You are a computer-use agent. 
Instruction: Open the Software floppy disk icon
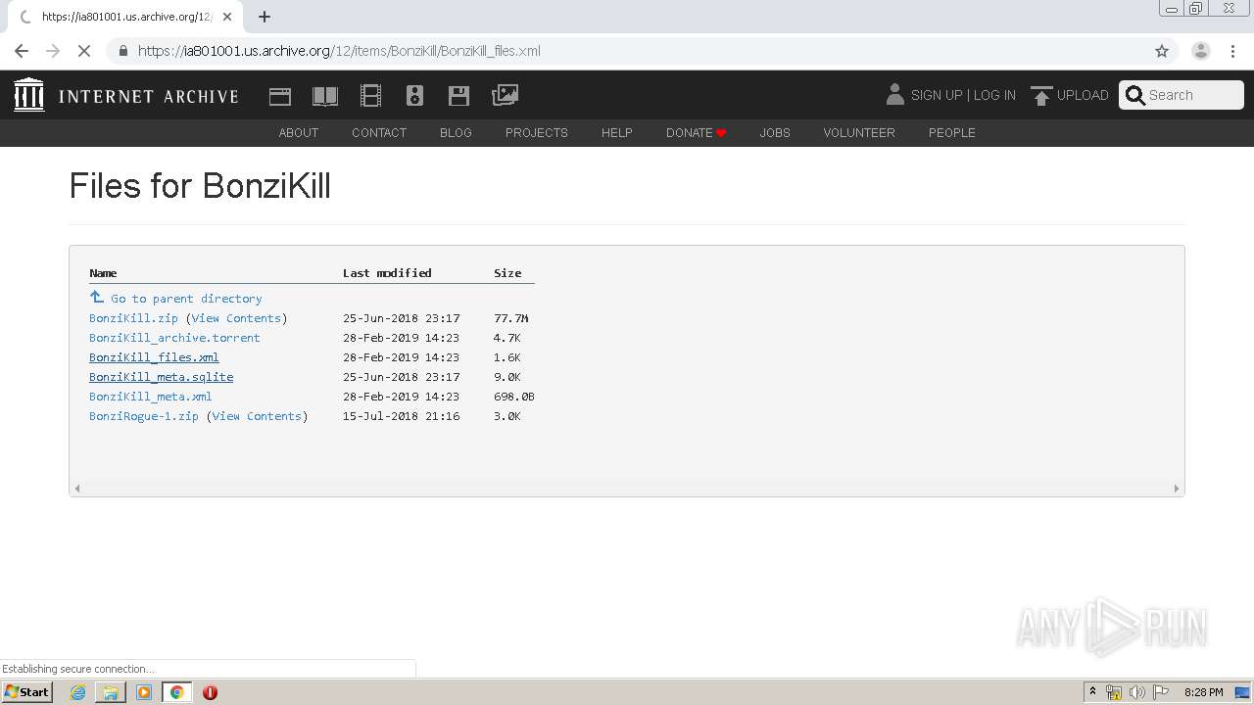(458, 95)
